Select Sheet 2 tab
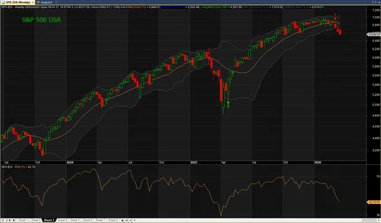Image resolution: width=381 pixels, height=223 pixels. tap(36, 220)
